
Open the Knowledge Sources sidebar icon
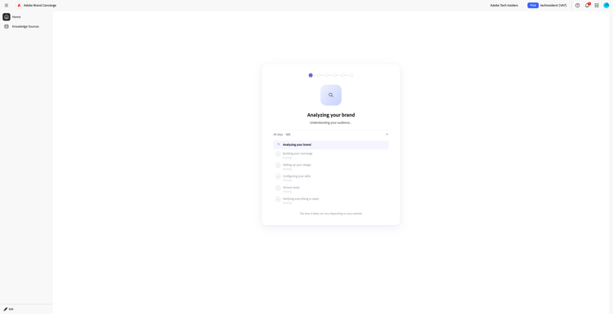point(7,27)
